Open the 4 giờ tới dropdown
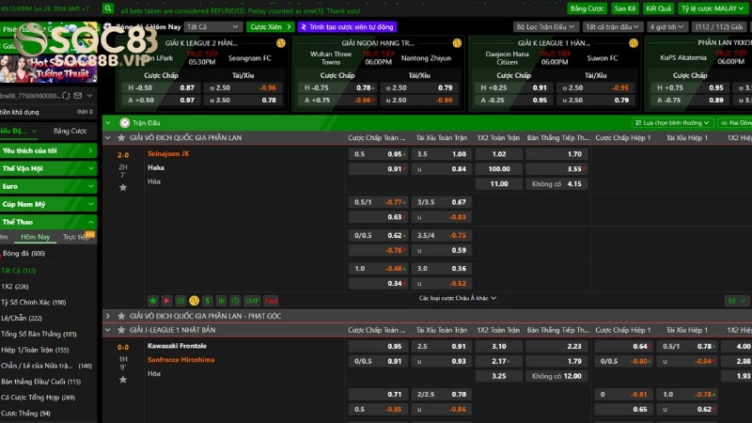The height and width of the screenshot is (423, 752). tap(666, 27)
